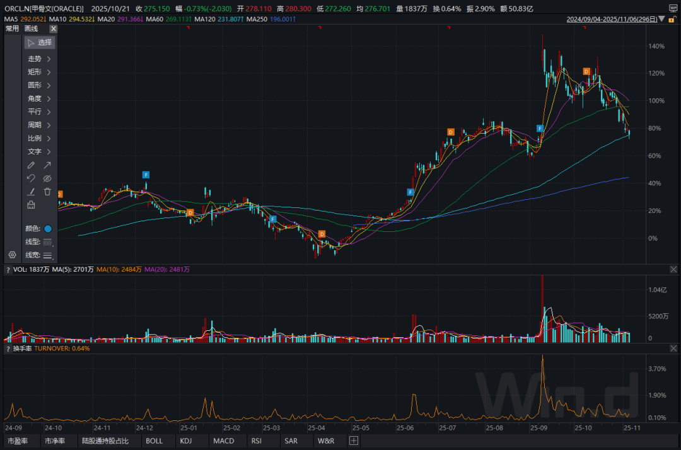Pick the arrow line drawing tool
This screenshot has height=450, width=681.
[47, 165]
